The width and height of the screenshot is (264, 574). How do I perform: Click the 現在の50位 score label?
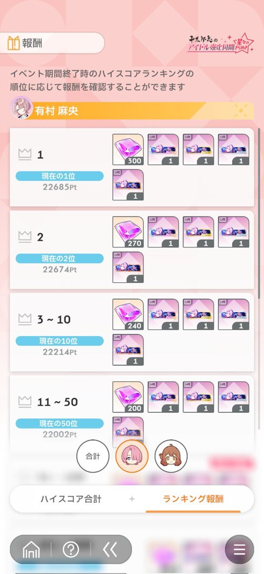point(60,423)
